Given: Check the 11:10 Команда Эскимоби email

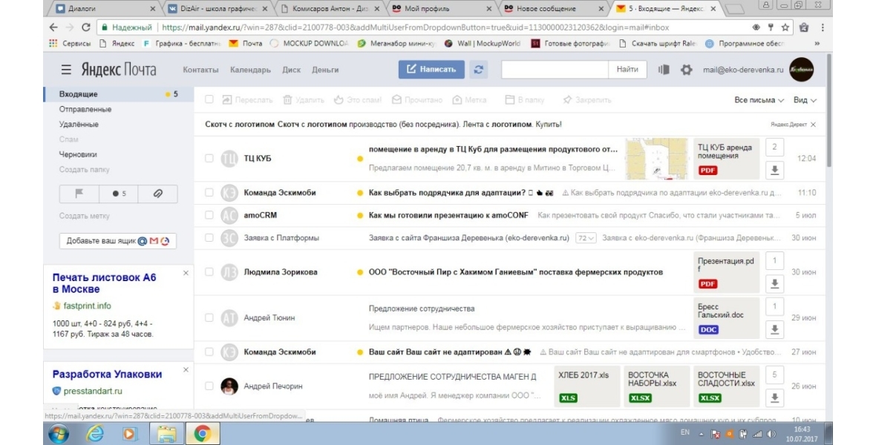Looking at the screenshot, I should point(209,193).
